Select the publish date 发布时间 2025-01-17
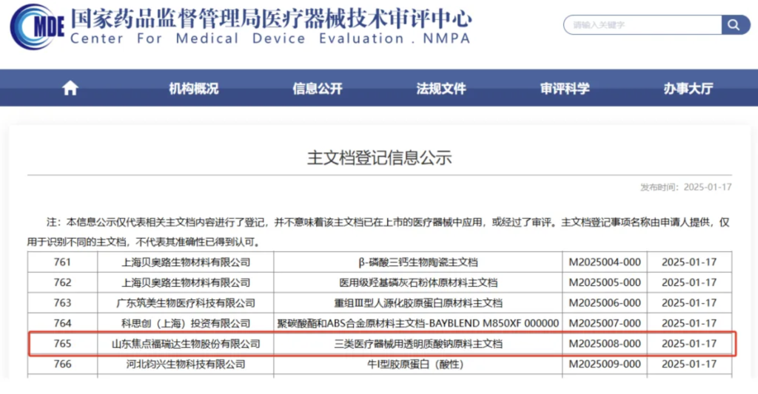Viewport: 758px width, 394px height. pos(686,187)
